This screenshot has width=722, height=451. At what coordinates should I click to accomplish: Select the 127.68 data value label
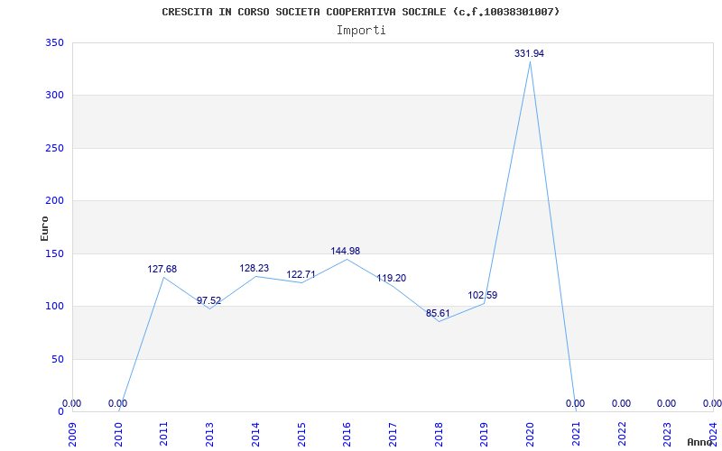point(162,269)
